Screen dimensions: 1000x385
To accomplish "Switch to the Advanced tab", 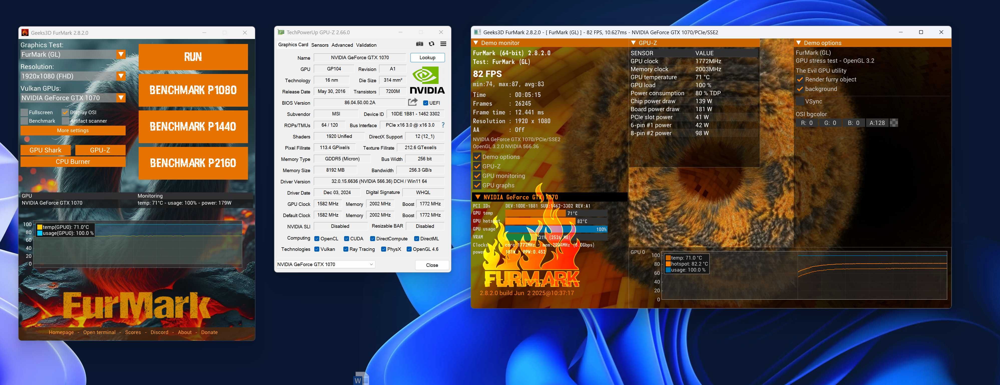I will pyautogui.click(x=342, y=45).
